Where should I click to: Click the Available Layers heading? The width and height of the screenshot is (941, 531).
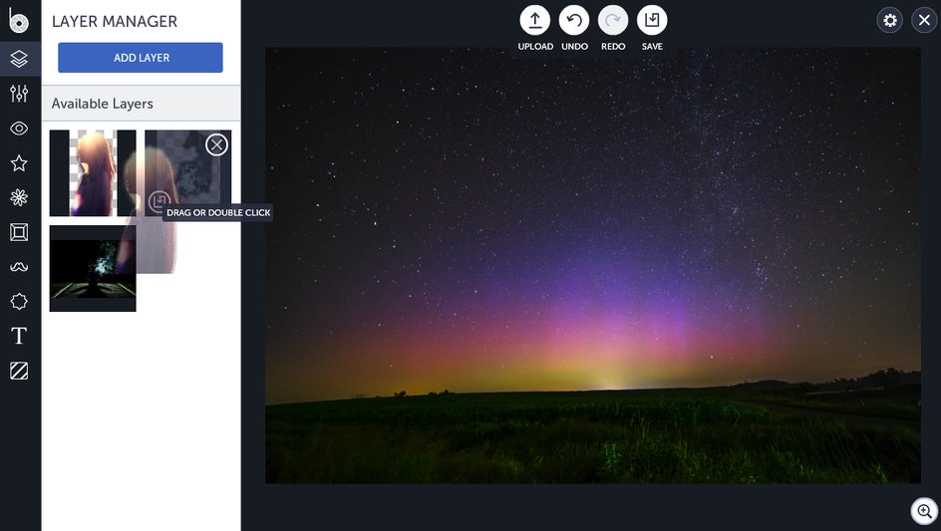[x=102, y=104]
